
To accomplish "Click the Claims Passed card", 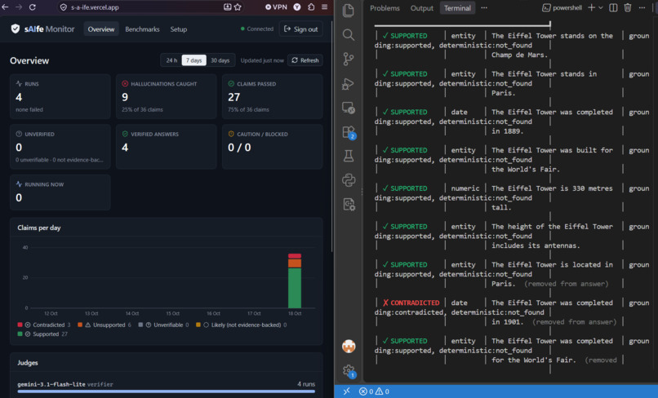I will (x=273, y=96).
